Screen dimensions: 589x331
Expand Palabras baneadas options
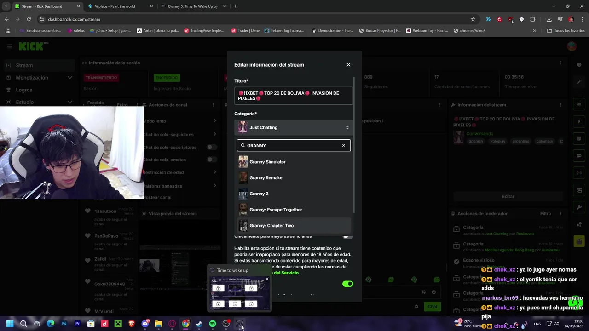coord(214,186)
